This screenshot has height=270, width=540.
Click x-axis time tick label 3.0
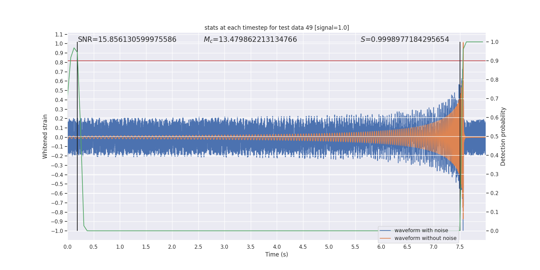tap(224, 247)
